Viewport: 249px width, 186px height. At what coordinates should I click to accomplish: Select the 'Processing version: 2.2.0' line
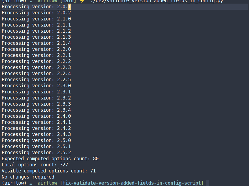36,49
